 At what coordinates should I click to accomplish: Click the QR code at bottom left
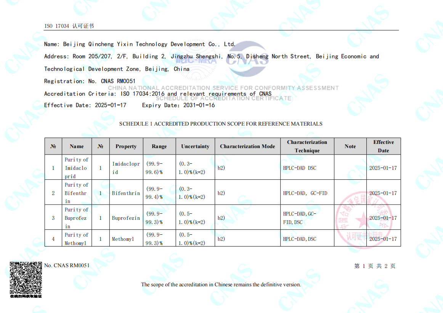[26, 278]
